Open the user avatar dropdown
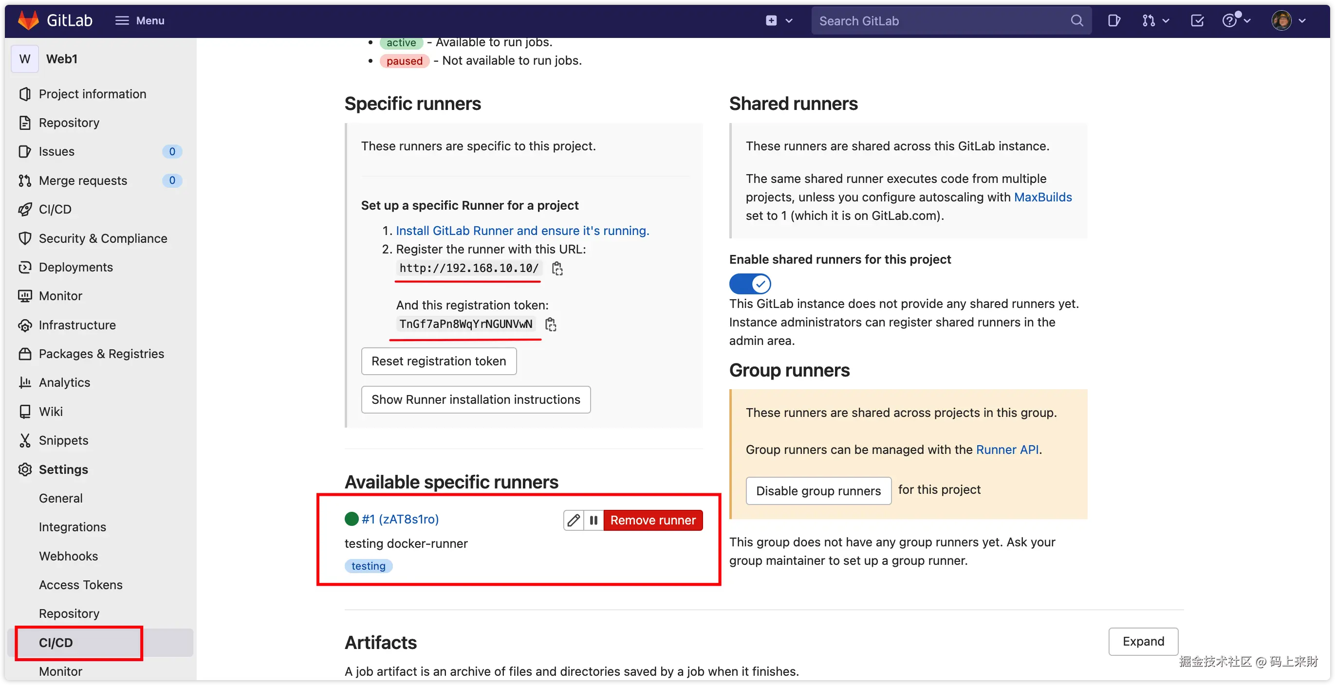The image size is (1335, 685). (1288, 21)
